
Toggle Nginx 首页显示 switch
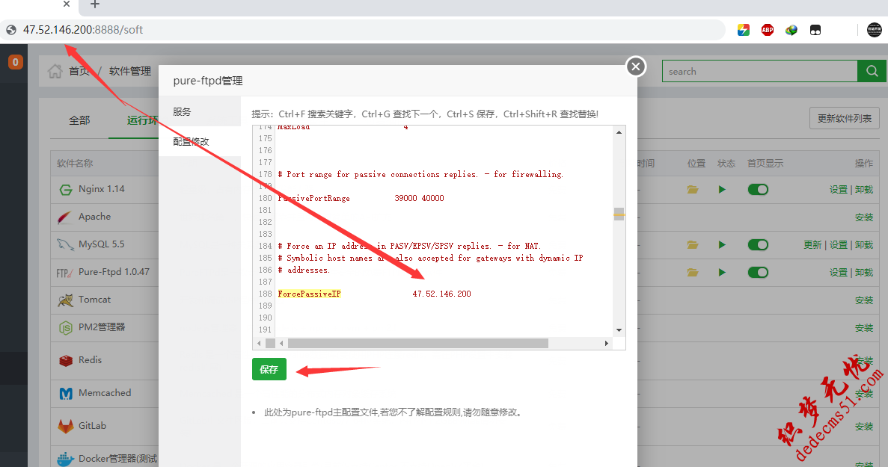point(758,190)
